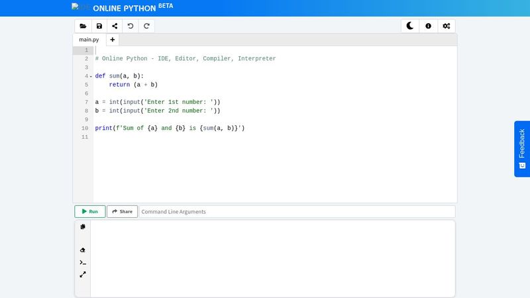Click the Share button beside Run
Screen dimensions: 530x298
coord(123,211)
